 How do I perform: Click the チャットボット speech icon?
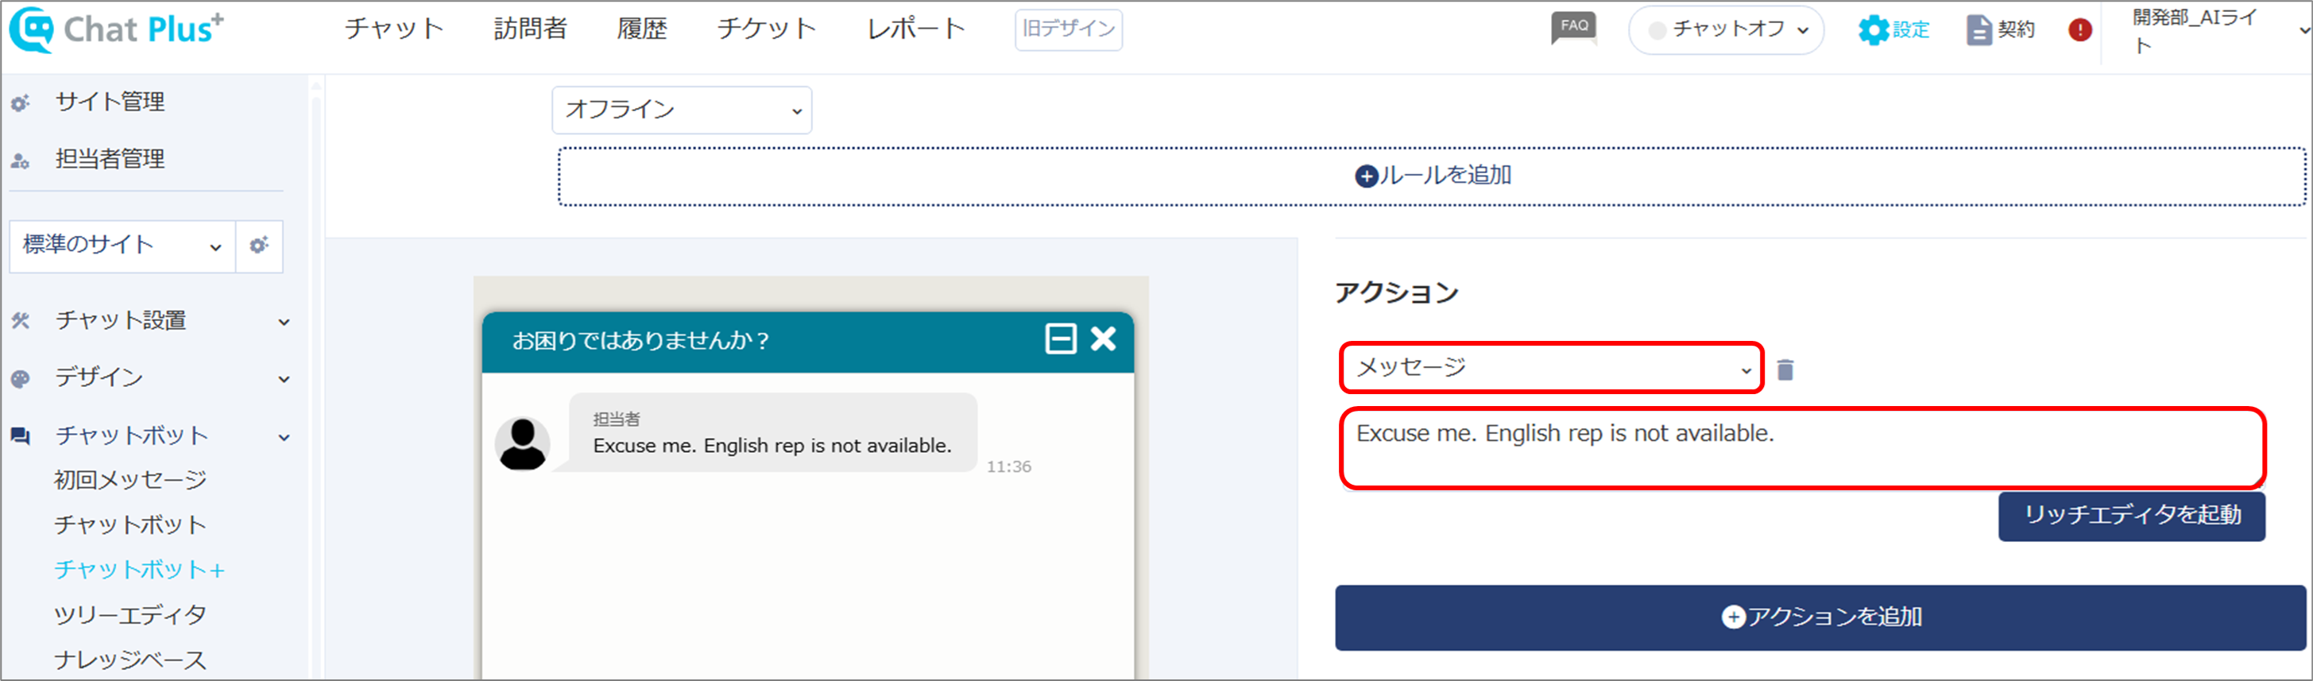tap(21, 436)
